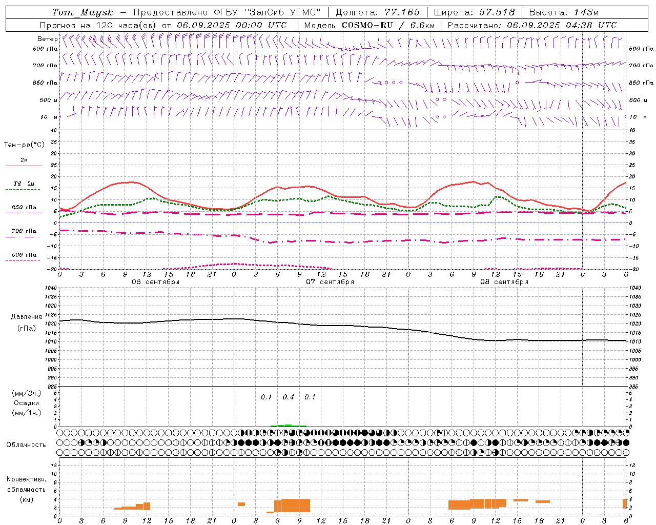Click the station name "Tom_Maysk" in header
The height and width of the screenshot is (525, 656).
(x=83, y=12)
